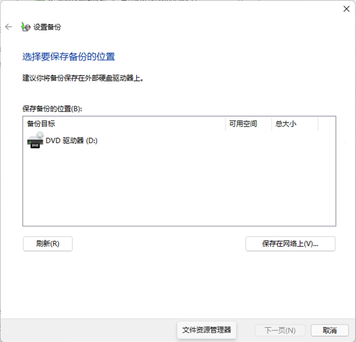This screenshot has width=356, height=342.
Task: Select the DVD 驱动器 (D:) entry
Action: pyautogui.click(x=62, y=141)
